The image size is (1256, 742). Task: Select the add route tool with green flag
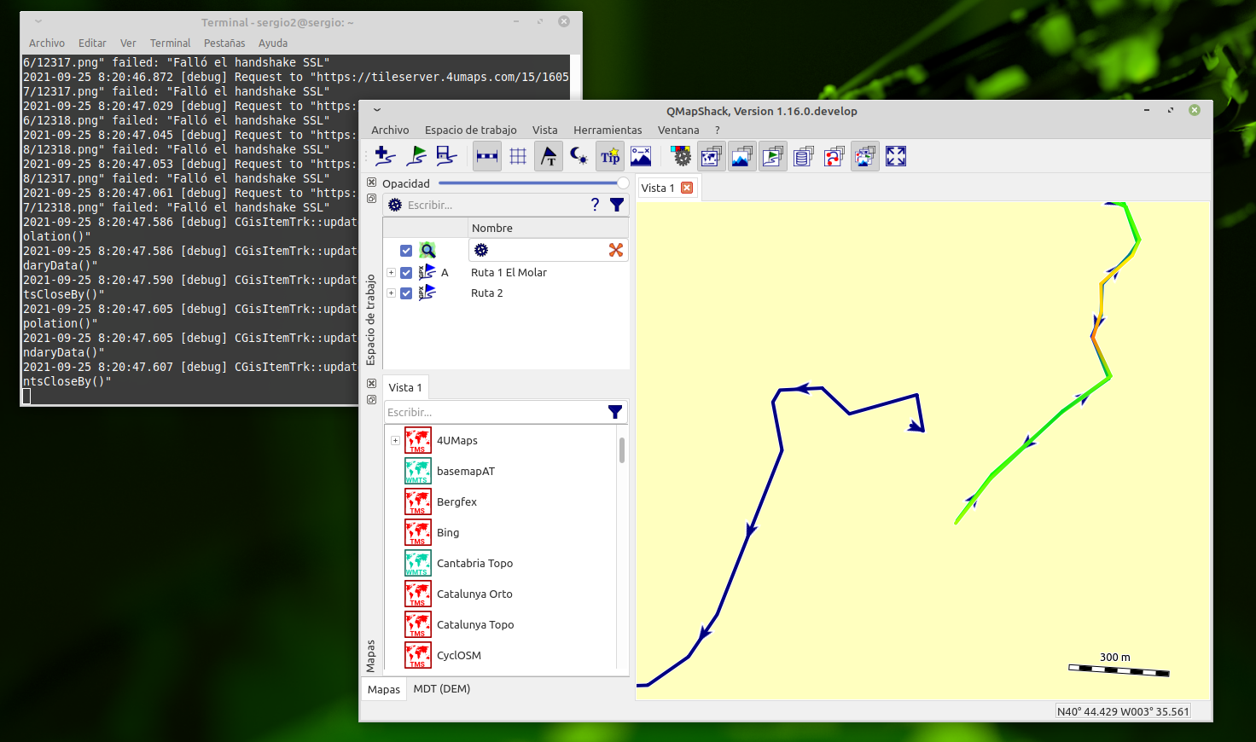[x=416, y=156]
